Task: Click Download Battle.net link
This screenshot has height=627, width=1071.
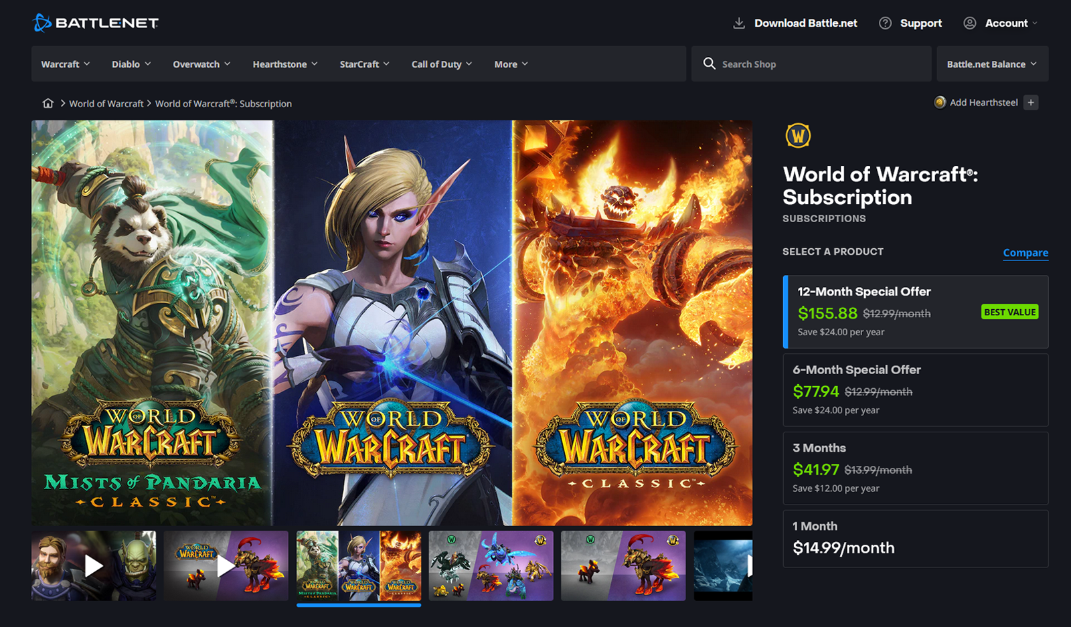Action: coord(806,23)
